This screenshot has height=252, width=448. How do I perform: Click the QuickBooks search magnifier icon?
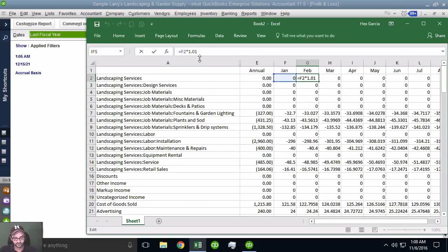point(5,37)
